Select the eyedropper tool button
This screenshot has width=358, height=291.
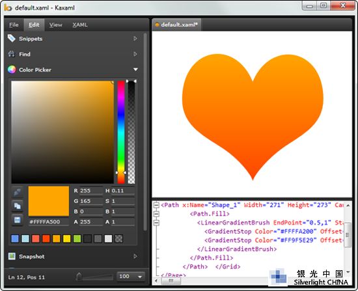pos(18,192)
